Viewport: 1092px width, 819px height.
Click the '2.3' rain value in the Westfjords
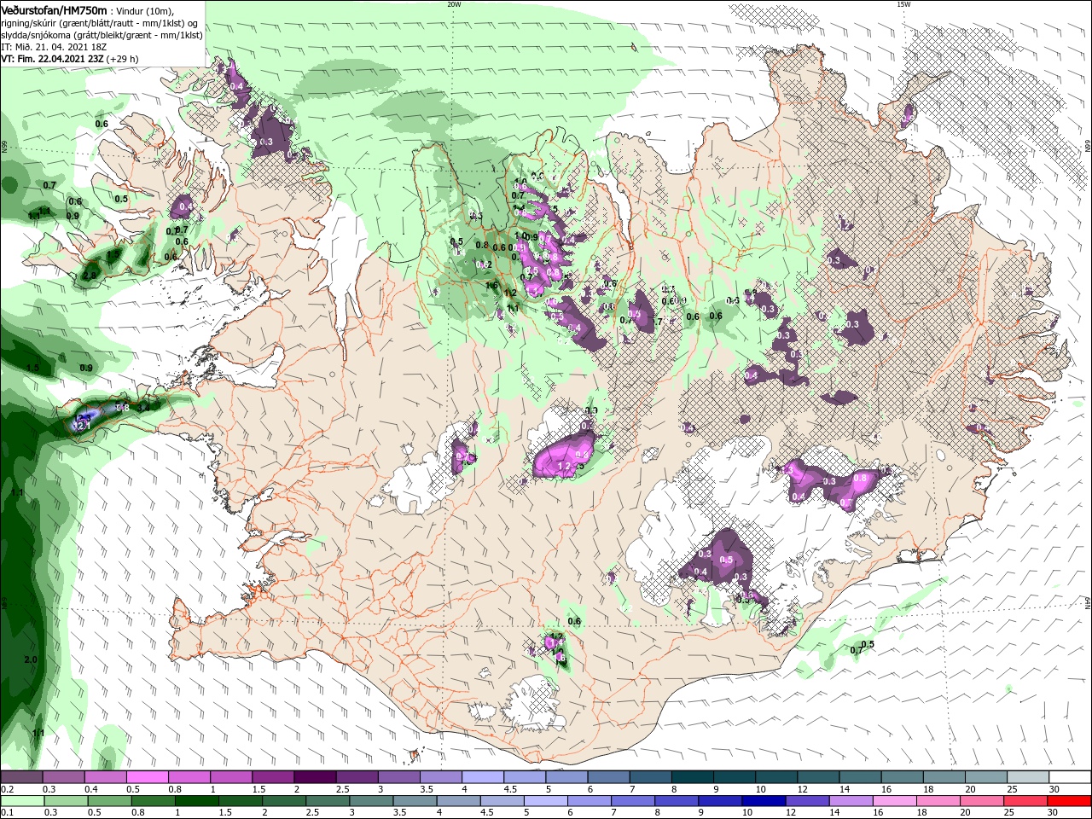[89, 275]
